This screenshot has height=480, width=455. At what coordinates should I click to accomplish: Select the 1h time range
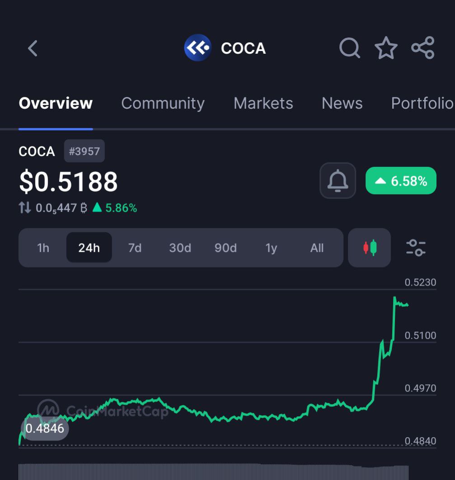pyautogui.click(x=43, y=248)
